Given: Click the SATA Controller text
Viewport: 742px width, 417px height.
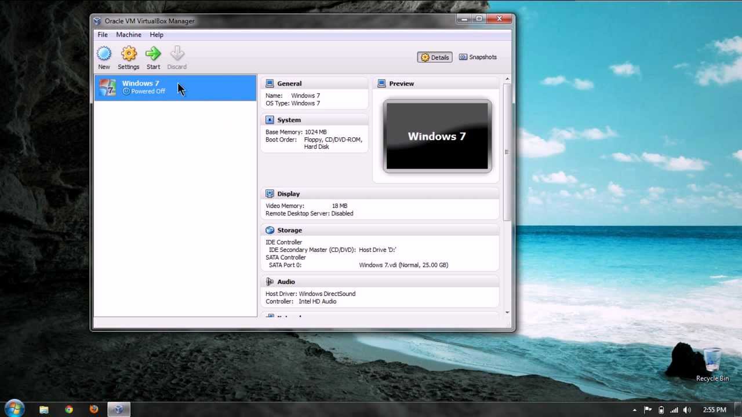Looking at the screenshot, I should coord(286,258).
